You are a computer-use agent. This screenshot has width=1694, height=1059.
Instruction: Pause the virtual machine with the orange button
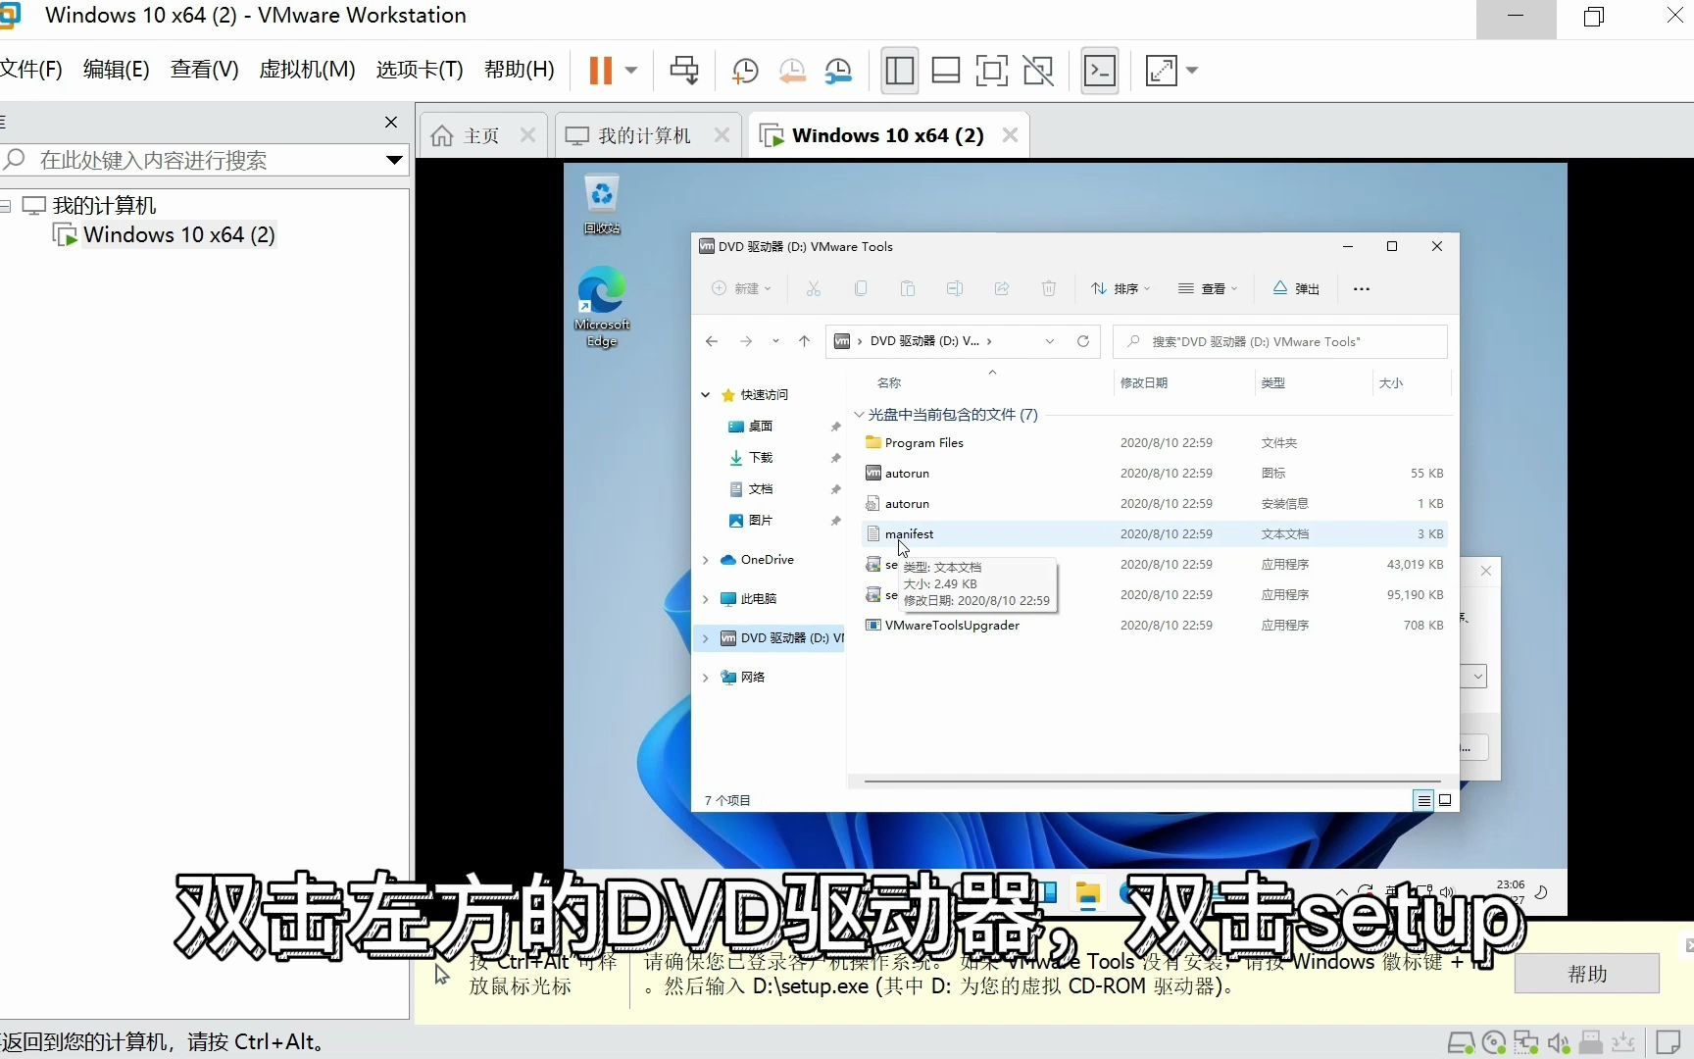coord(600,71)
